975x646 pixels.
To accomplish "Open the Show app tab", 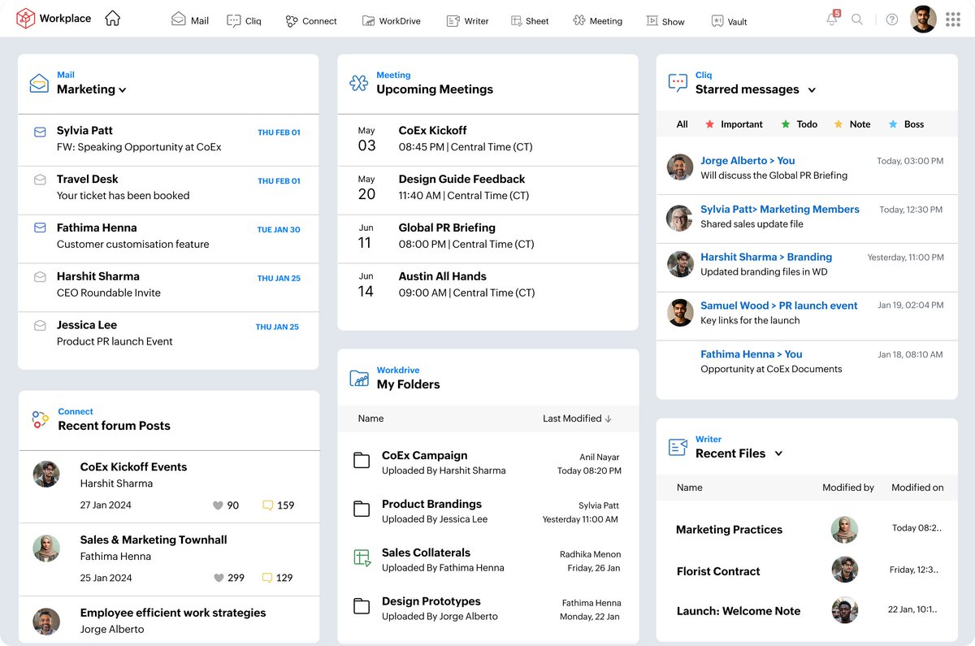I will click(665, 21).
